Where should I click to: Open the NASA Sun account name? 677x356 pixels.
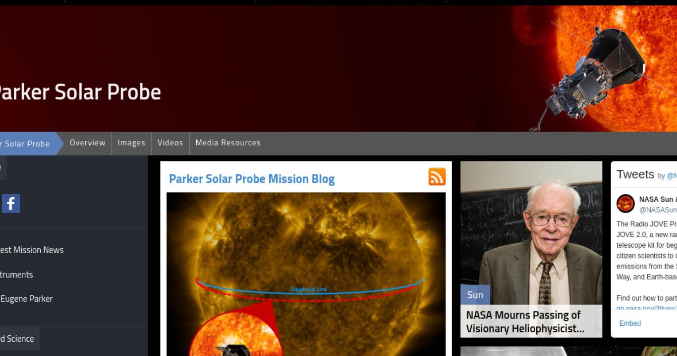pos(658,199)
